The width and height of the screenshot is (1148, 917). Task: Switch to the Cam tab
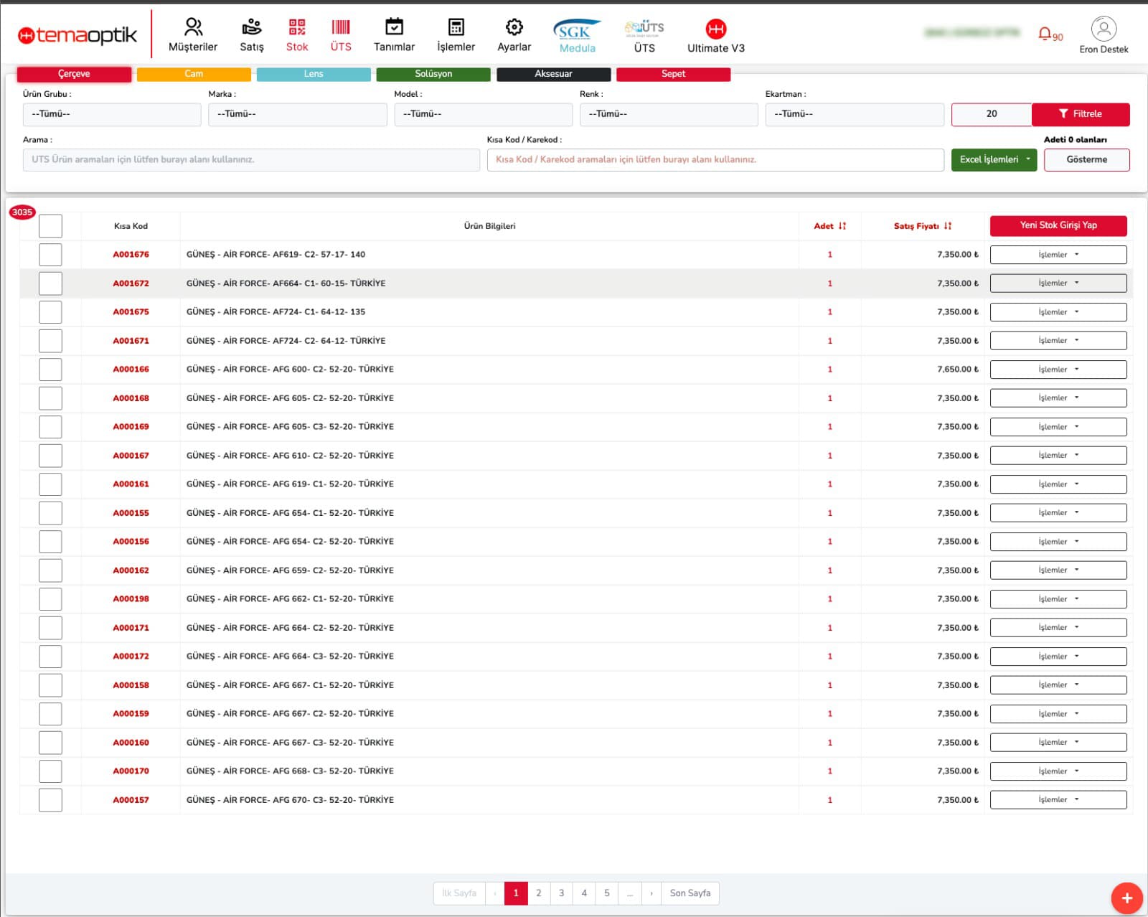pos(194,74)
